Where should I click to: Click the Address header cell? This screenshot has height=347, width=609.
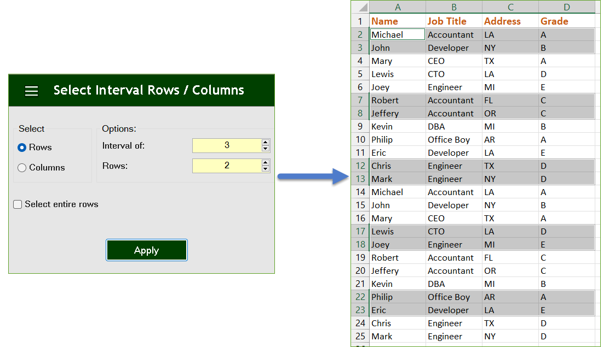(510, 21)
